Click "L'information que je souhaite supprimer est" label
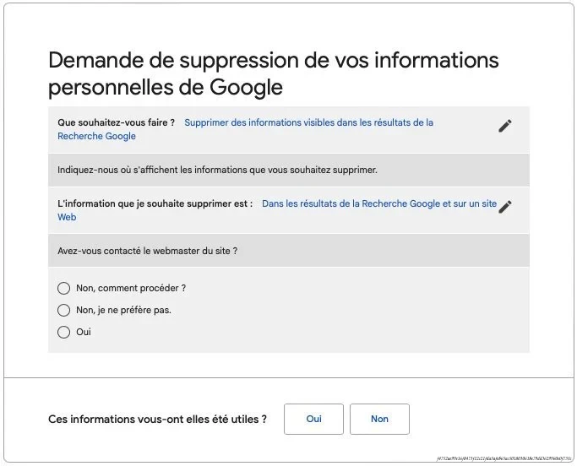This screenshot has height=466, width=577. click(x=155, y=203)
